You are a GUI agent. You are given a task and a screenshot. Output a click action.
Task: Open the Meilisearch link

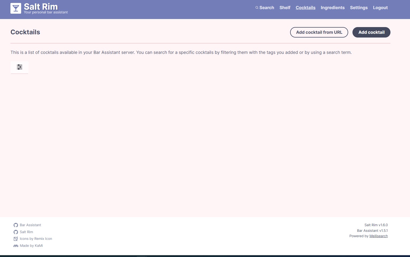point(378,236)
